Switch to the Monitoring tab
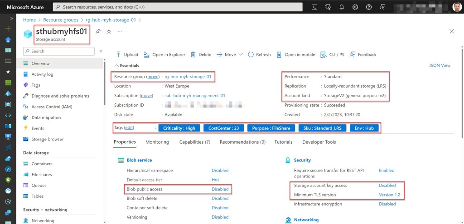Image resolution: width=464 pixels, height=224 pixels. pos(157,142)
